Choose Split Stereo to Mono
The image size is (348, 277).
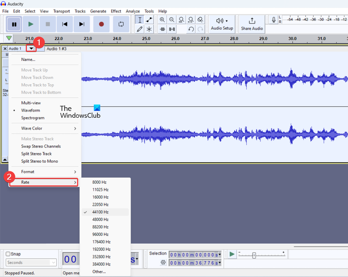tap(39, 161)
